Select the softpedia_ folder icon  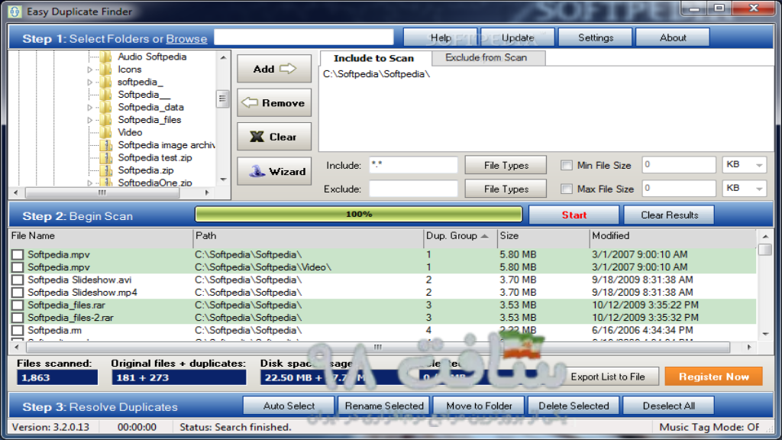click(105, 82)
